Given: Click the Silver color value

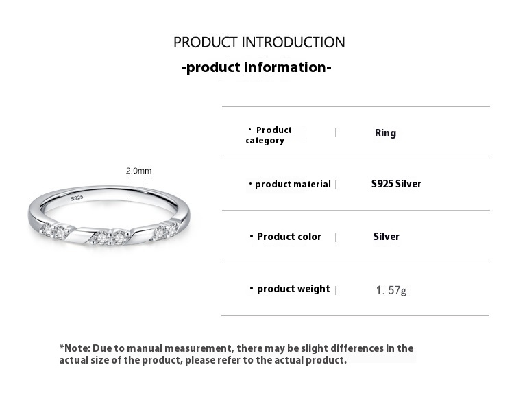Looking at the screenshot, I should point(386,237).
